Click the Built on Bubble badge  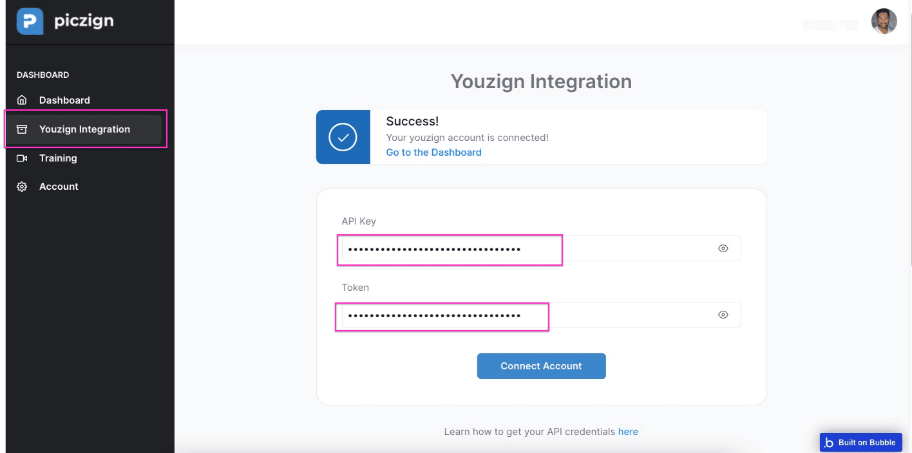[860, 443]
